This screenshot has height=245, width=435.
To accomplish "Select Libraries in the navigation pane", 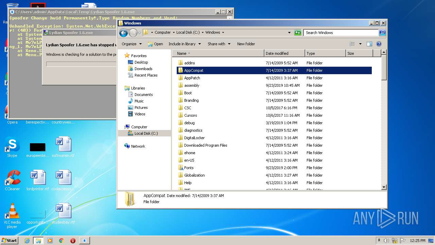I will 138,88.
